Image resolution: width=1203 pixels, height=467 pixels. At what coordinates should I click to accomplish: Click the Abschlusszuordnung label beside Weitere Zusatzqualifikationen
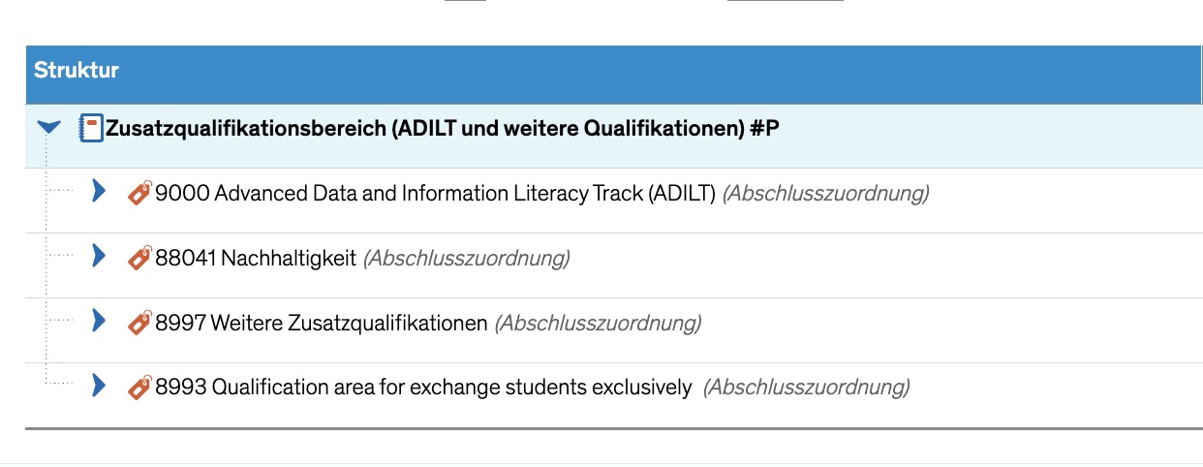pyautogui.click(x=598, y=324)
